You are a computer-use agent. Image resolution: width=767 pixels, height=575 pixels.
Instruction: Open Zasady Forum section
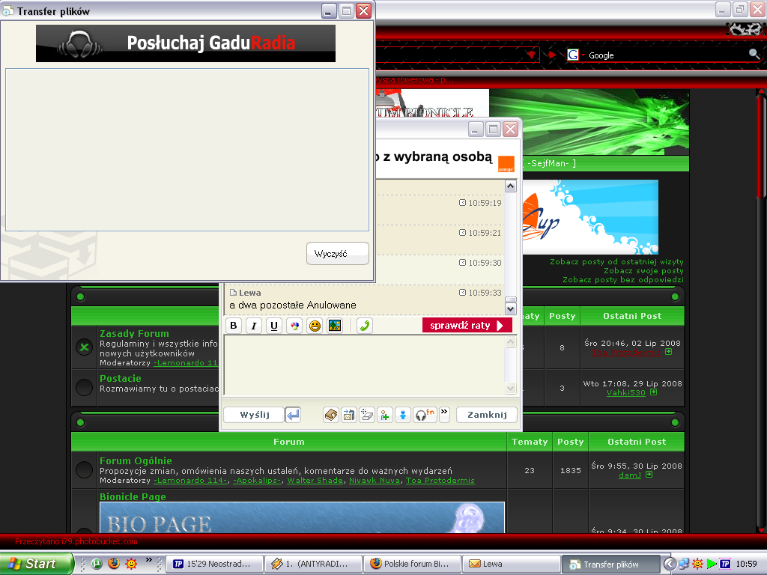134,333
